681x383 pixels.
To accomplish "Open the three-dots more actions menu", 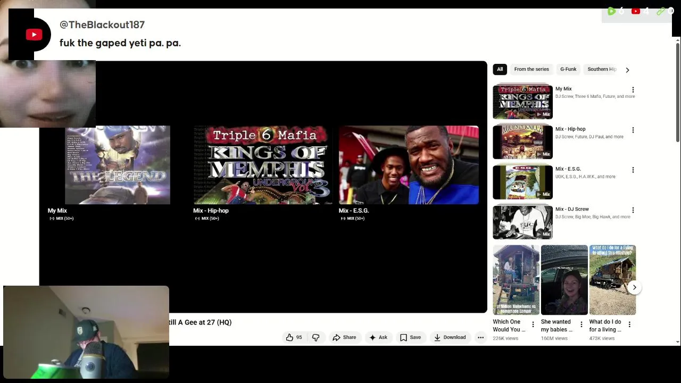I will [480, 337].
